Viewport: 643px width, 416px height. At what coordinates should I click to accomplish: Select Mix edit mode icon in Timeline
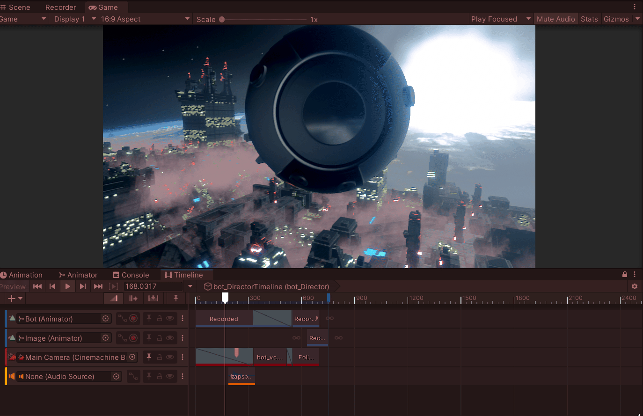pos(114,298)
